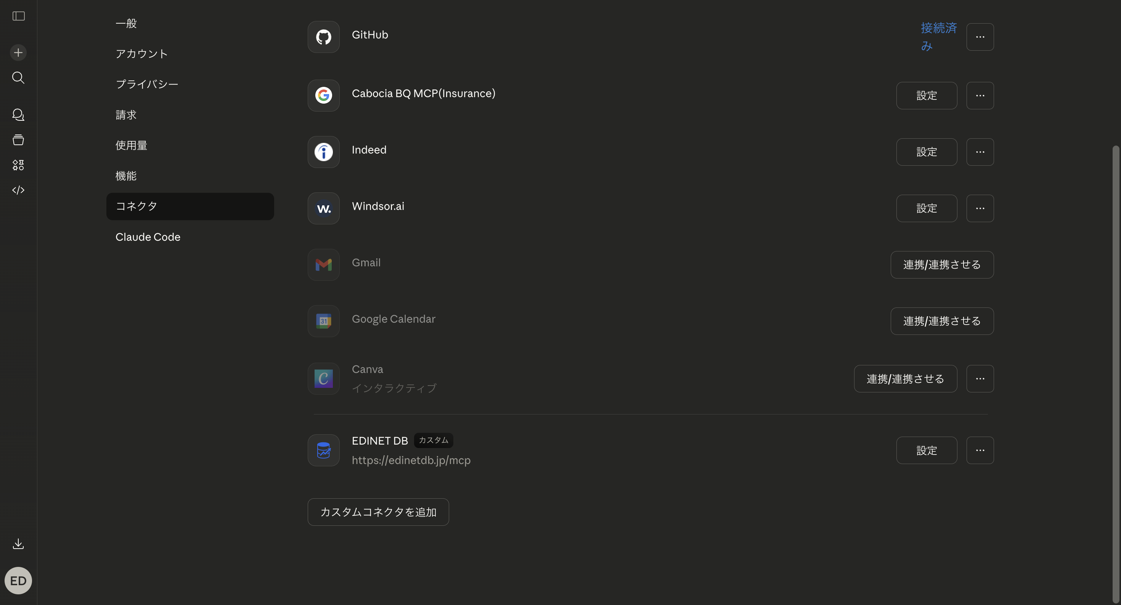This screenshot has height=605, width=1121.
Task: Go to 使用量 settings section
Action: point(131,145)
